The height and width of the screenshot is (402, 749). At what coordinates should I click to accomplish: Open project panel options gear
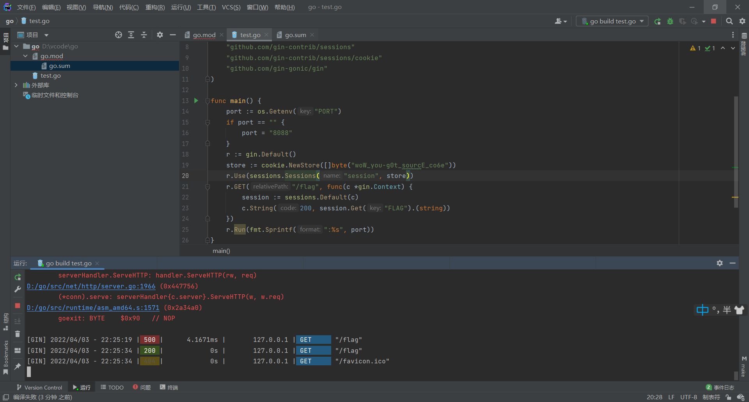click(x=160, y=35)
